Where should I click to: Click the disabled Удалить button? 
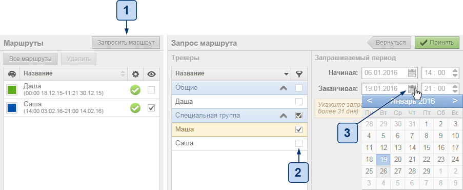click(78, 59)
